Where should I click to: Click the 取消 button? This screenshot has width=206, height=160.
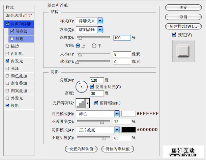point(183,17)
